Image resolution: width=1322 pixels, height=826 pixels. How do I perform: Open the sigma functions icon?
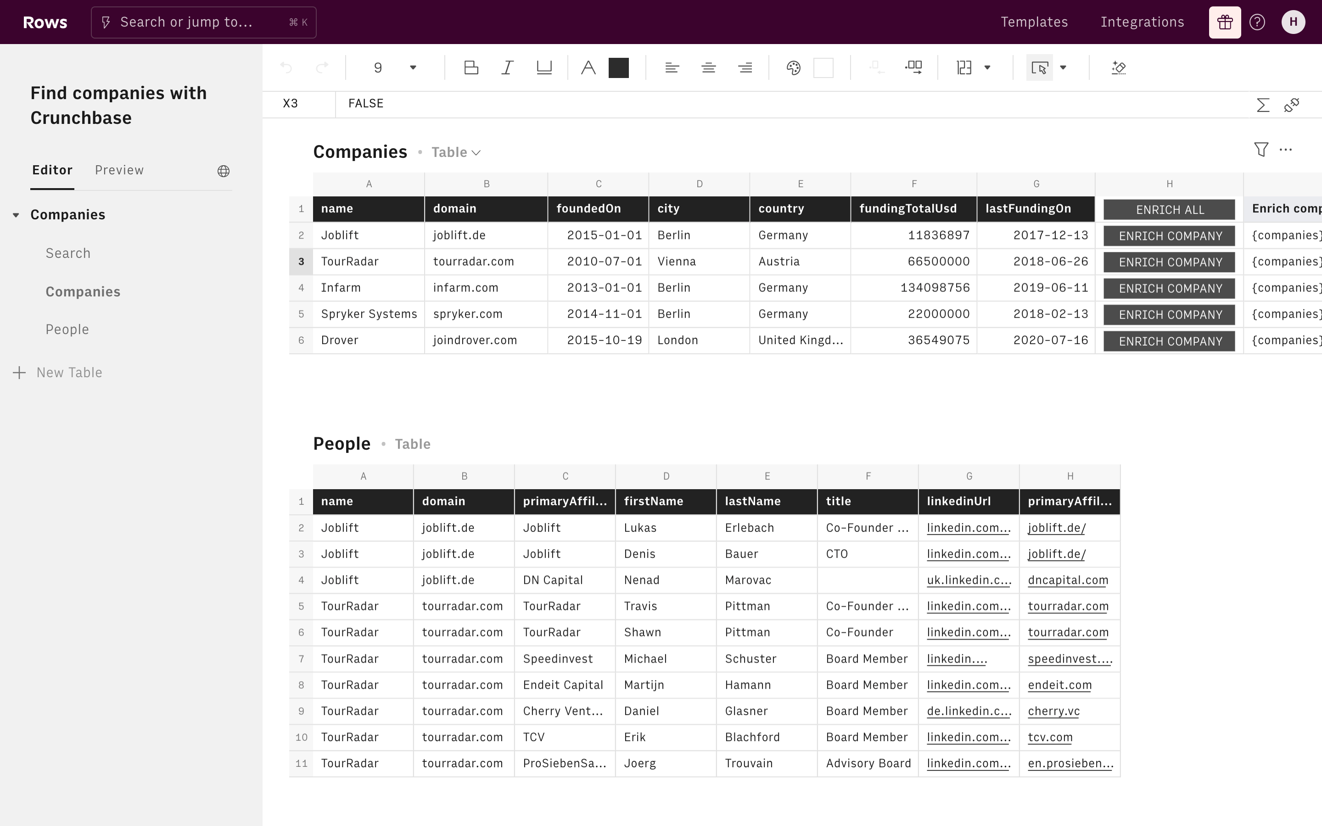coord(1262,105)
